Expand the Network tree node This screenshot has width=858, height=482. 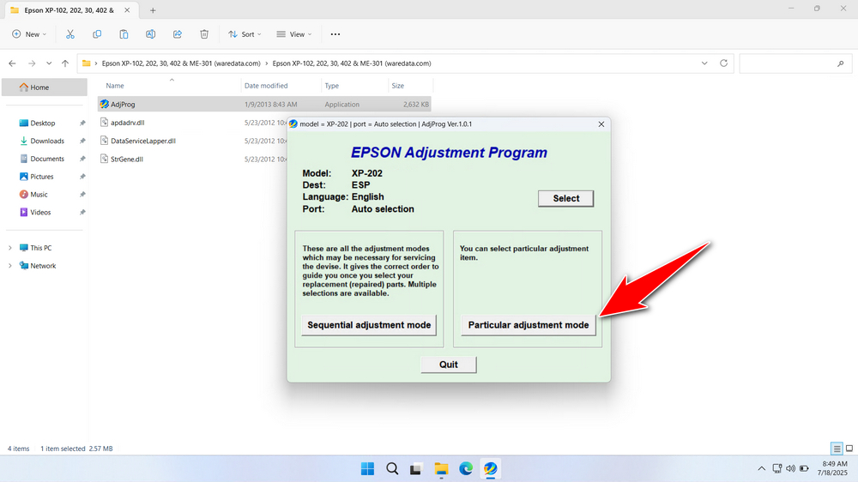point(9,266)
